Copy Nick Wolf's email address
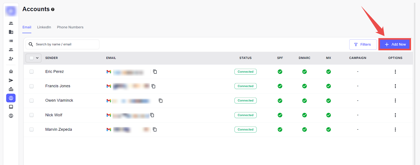Image resolution: width=420 pixels, height=165 pixels. [x=152, y=115]
